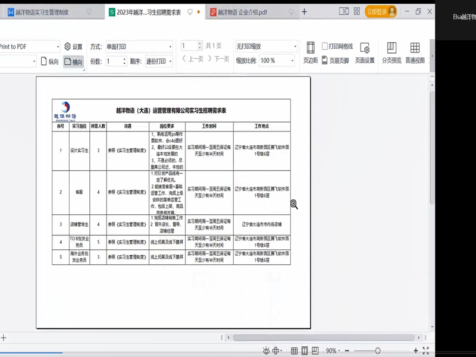Click the preview page title 越洋物语 招聘需求表

[x=171, y=111]
